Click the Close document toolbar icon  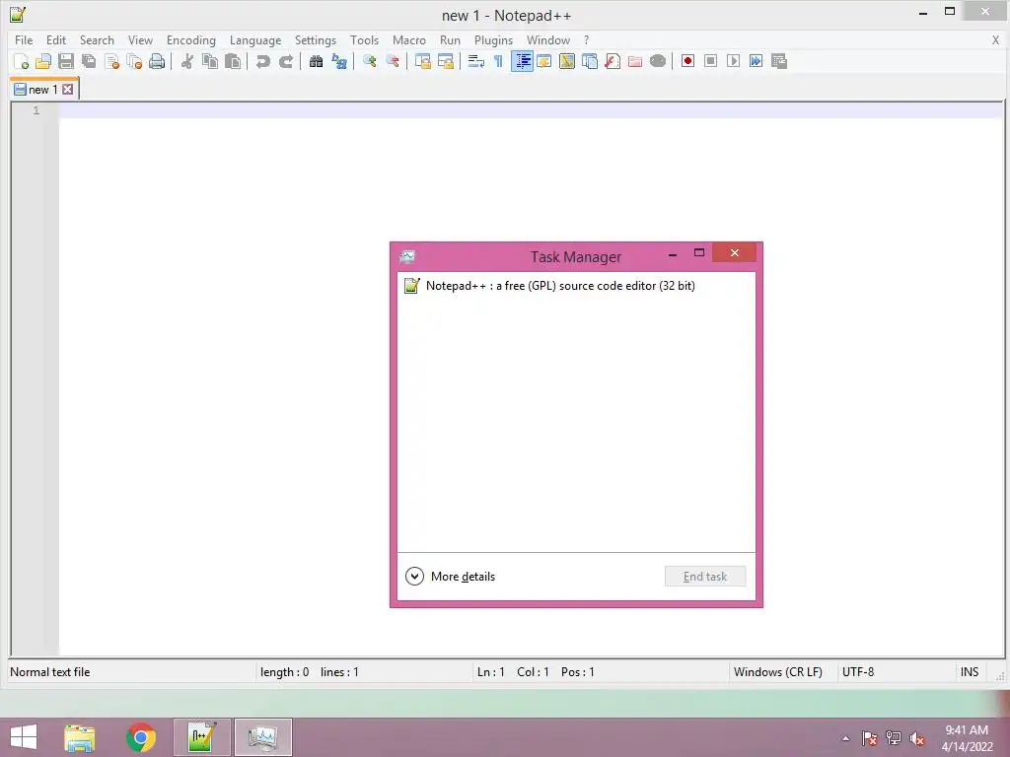point(111,61)
